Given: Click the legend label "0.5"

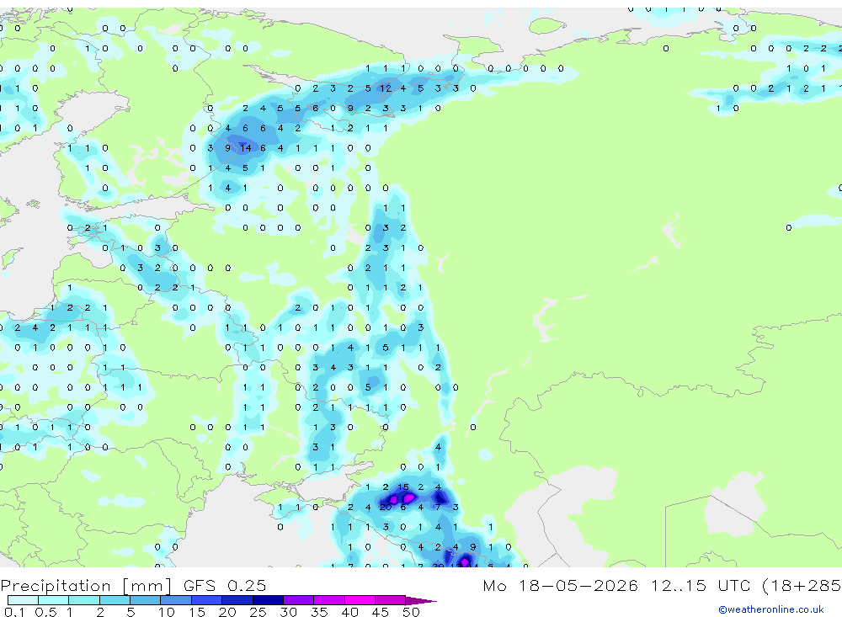Looking at the screenshot, I should (x=45, y=612).
